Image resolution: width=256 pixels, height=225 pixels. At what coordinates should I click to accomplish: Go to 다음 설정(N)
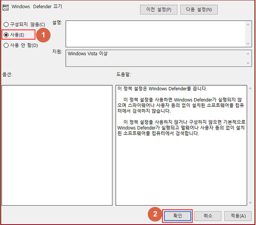pyautogui.click(x=199, y=10)
